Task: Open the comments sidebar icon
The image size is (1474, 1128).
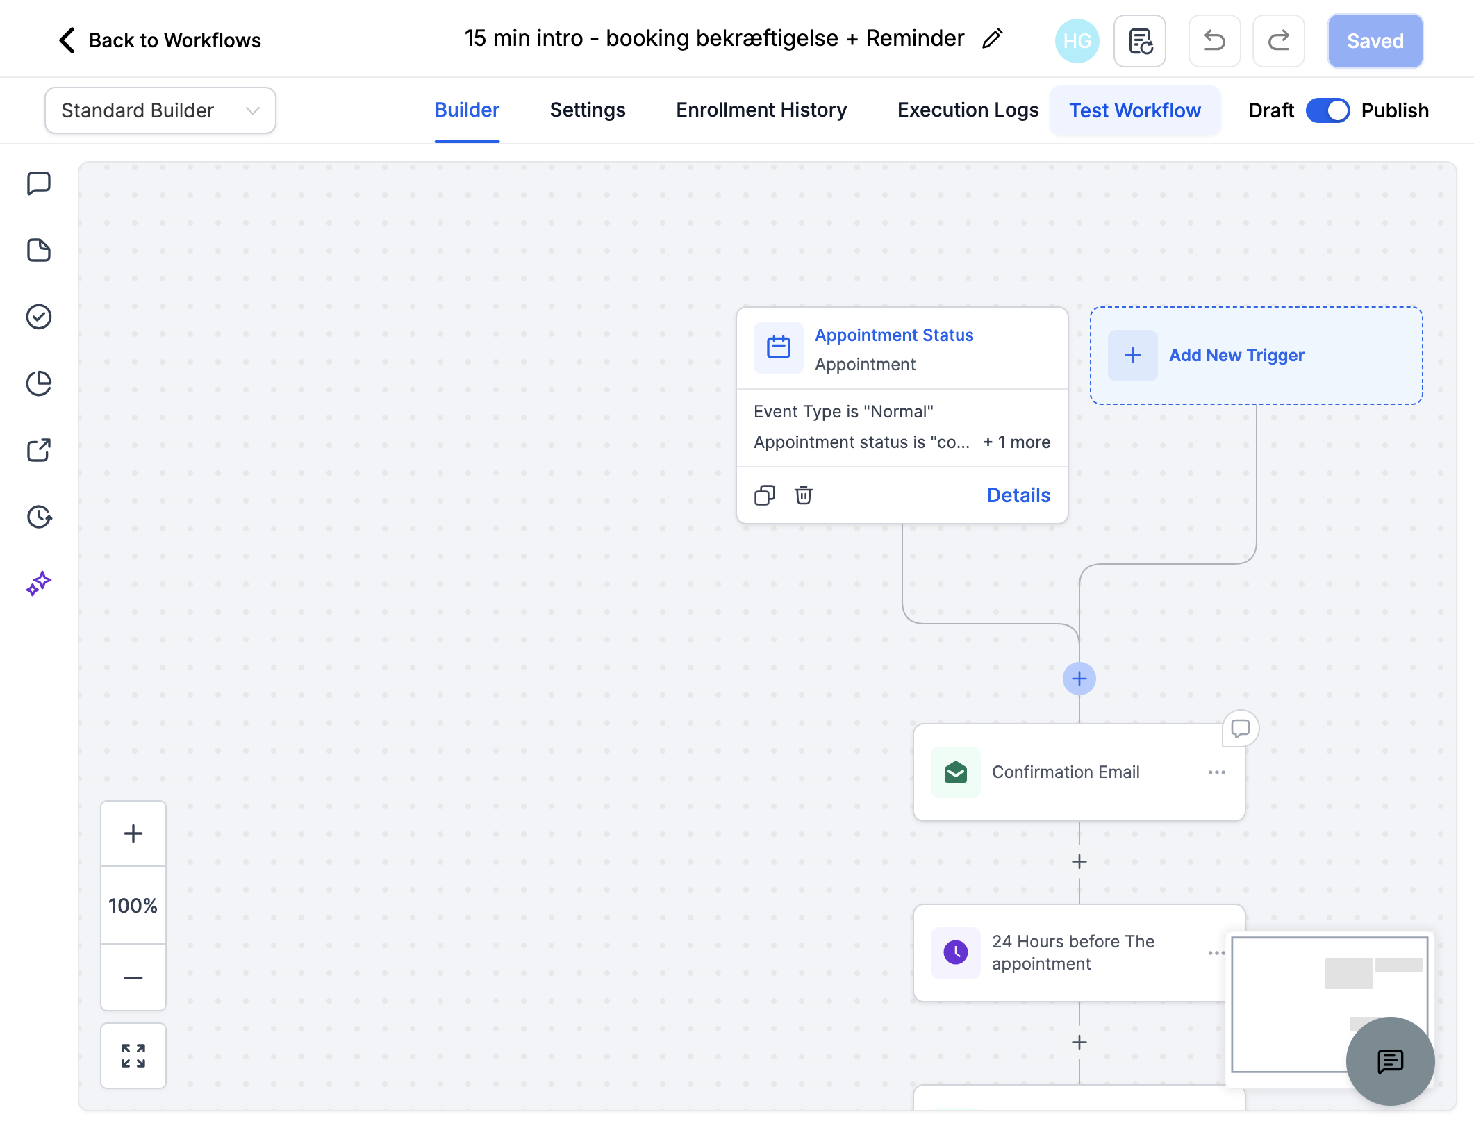Action: 39,184
